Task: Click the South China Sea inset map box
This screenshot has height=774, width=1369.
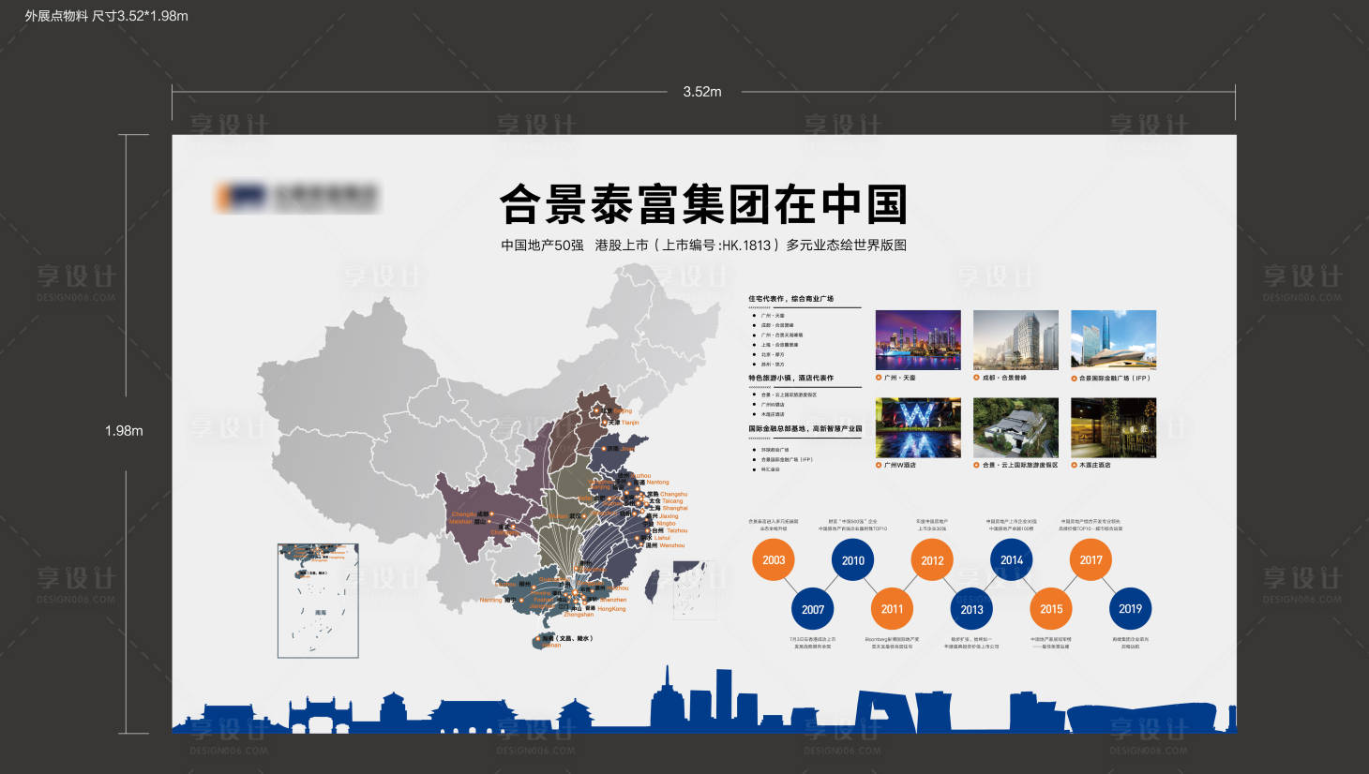Action: point(317,600)
